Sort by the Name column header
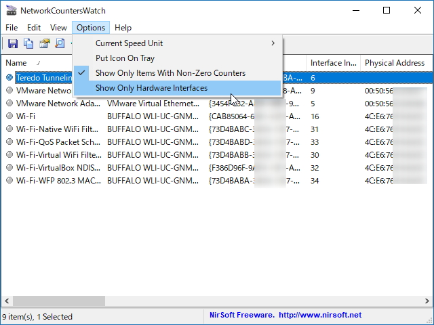Screen dimensions: 434x325 [37, 63]
